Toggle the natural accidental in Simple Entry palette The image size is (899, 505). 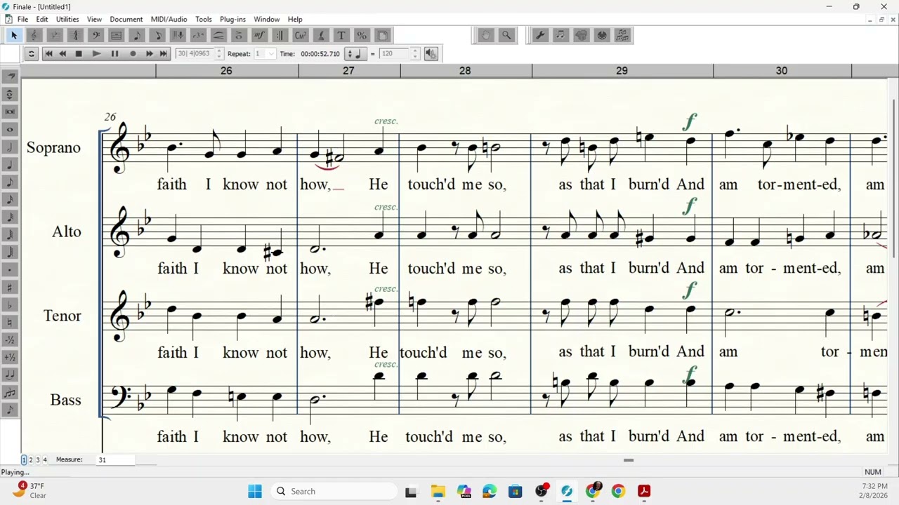click(x=10, y=322)
